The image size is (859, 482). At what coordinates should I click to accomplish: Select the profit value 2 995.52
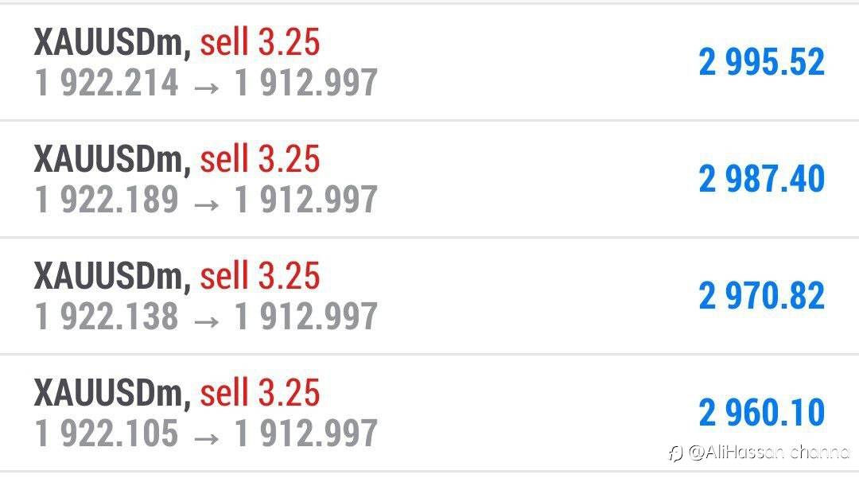pyautogui.click(x=761, y=62)
